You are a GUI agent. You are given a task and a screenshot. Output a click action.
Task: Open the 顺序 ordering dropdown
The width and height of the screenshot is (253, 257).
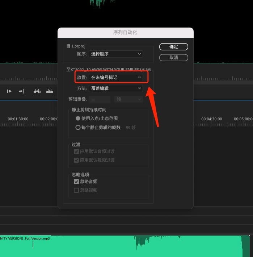coord(115,54)
